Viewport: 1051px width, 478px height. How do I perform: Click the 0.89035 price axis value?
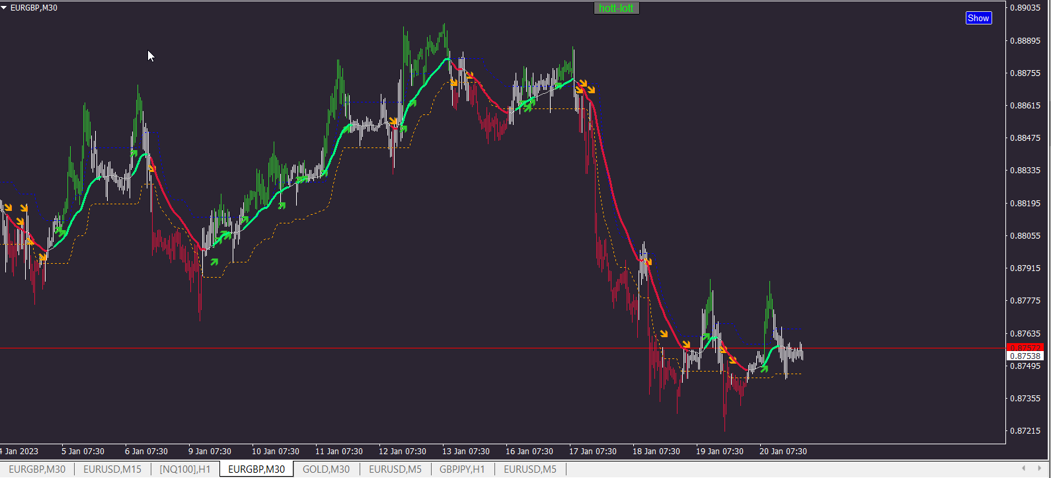1025,8
